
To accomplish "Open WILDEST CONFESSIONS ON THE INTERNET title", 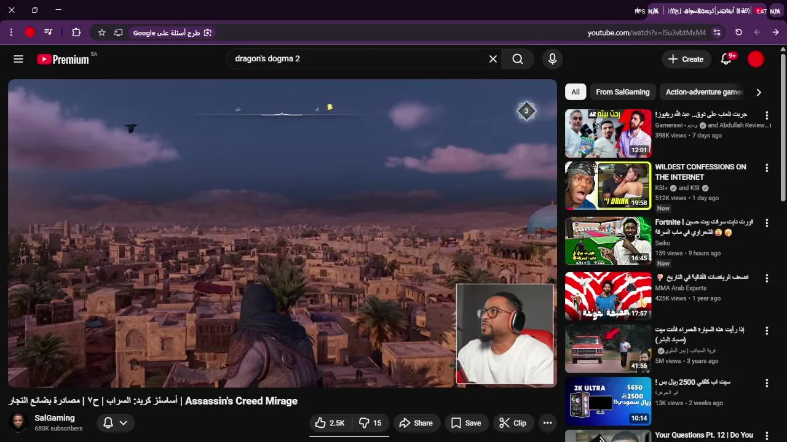I will [x=700, y=172].
